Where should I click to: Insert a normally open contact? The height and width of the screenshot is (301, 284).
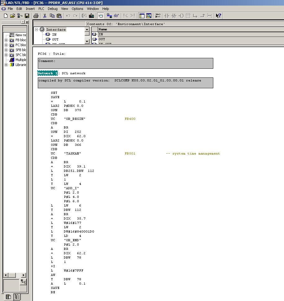(x=167, y=16)
